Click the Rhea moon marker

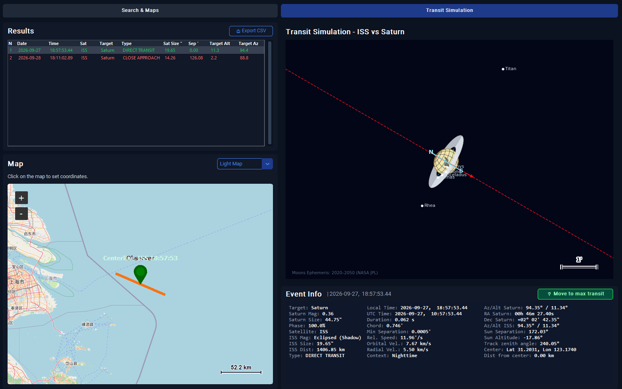[x=422, y=206]
